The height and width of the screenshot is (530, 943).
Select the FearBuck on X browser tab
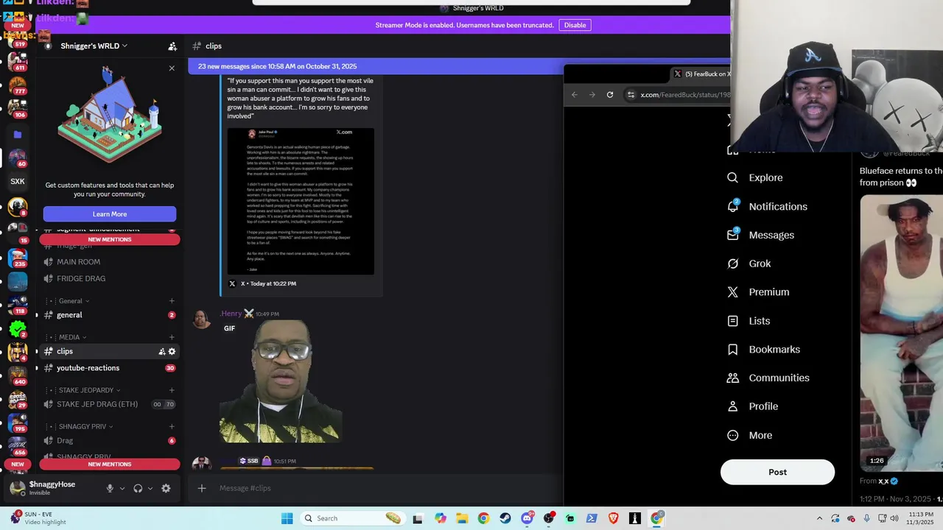(x=701, y=74)
